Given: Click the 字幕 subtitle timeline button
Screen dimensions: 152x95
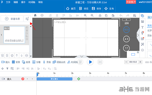Looking at the screenshot, I should coord(36,62).
